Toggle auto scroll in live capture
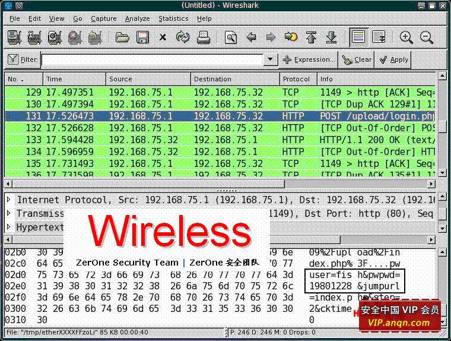 [x=379, y=37]
